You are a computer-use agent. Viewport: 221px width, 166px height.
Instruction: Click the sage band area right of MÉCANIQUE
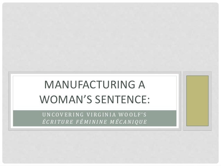click(162, 122)
